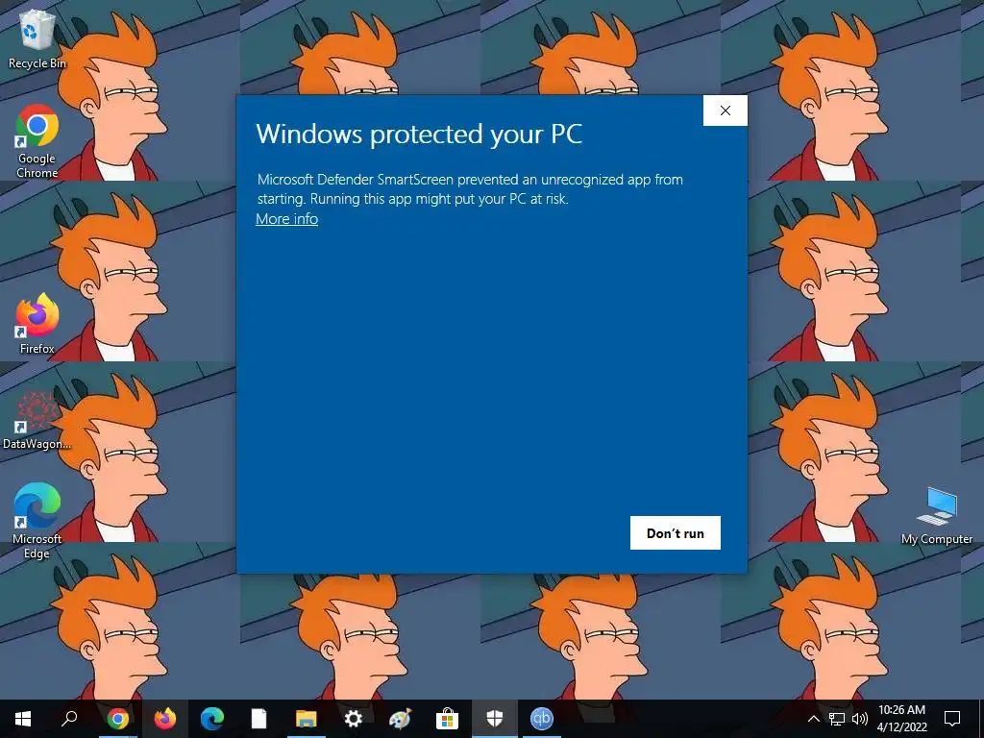Screen dimensions: 984x738
Task: Launch Edge from the taskbar
Action: (x=212, y=719)
